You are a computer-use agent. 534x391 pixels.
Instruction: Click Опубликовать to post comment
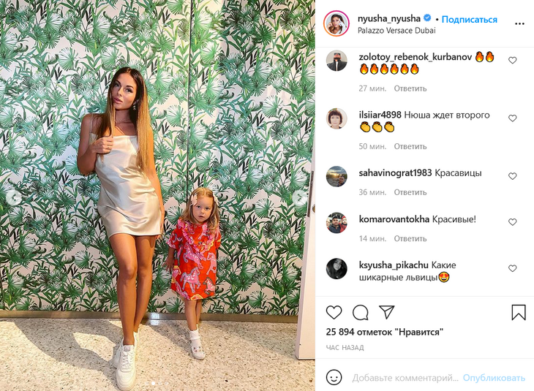point(494,378)
